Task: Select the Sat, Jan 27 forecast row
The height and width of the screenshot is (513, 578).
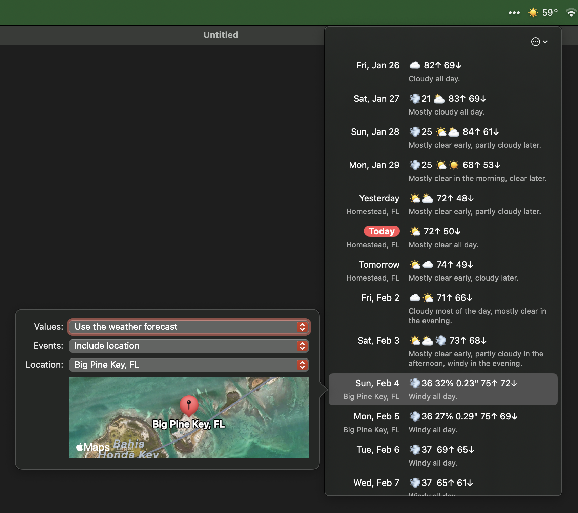Action: (x=443, y=105)
